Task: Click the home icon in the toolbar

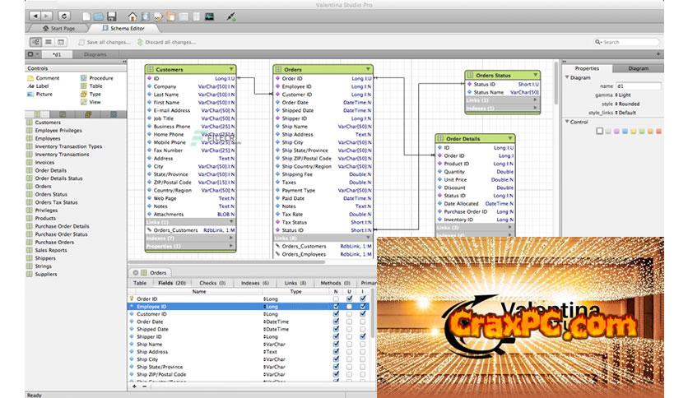Action: [132, 16]
